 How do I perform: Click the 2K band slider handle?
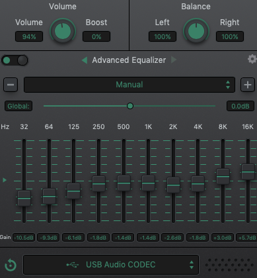coord(173,185)
